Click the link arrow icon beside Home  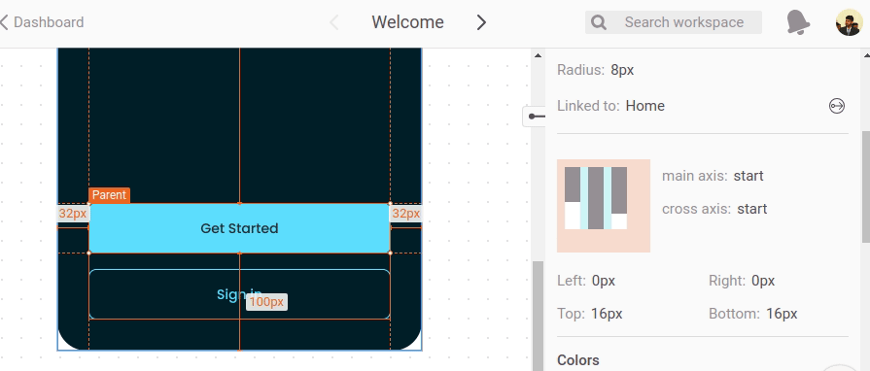pyautogui.click(x=837, y=106)
